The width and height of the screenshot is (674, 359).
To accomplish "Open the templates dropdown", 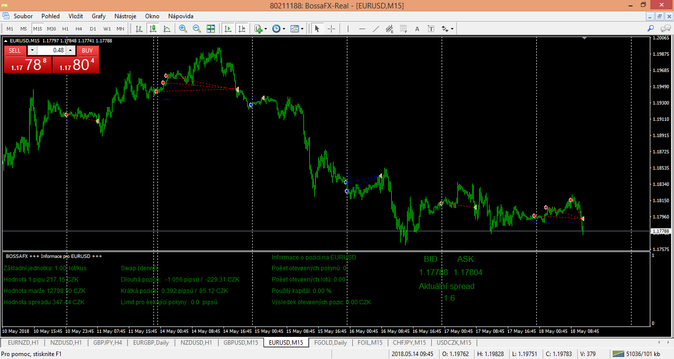I will pyautogui.click(x=302, y=29).
